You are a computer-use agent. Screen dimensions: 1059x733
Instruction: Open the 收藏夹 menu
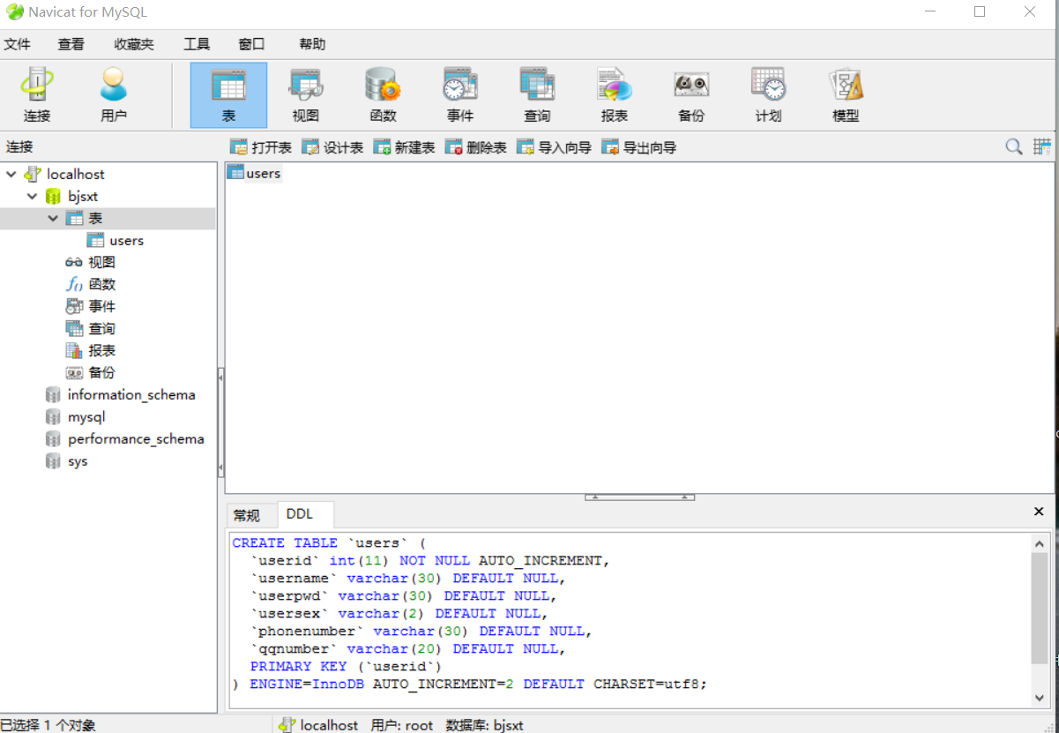(134, 44)
